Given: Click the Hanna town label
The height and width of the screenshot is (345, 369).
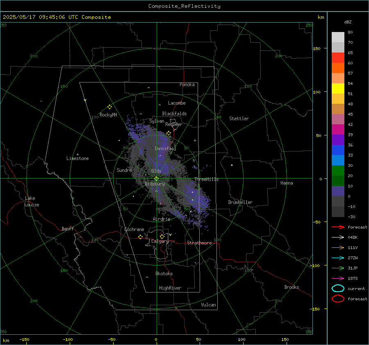Looking at the screenshot, I should pyautogui.click(x=287, y=183).
